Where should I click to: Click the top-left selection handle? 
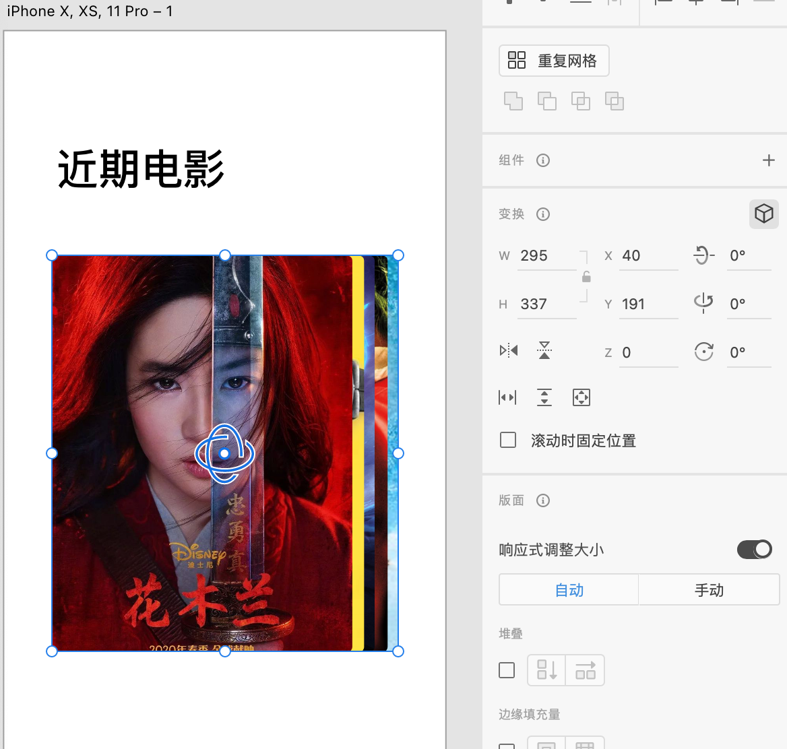coord(52,255)
